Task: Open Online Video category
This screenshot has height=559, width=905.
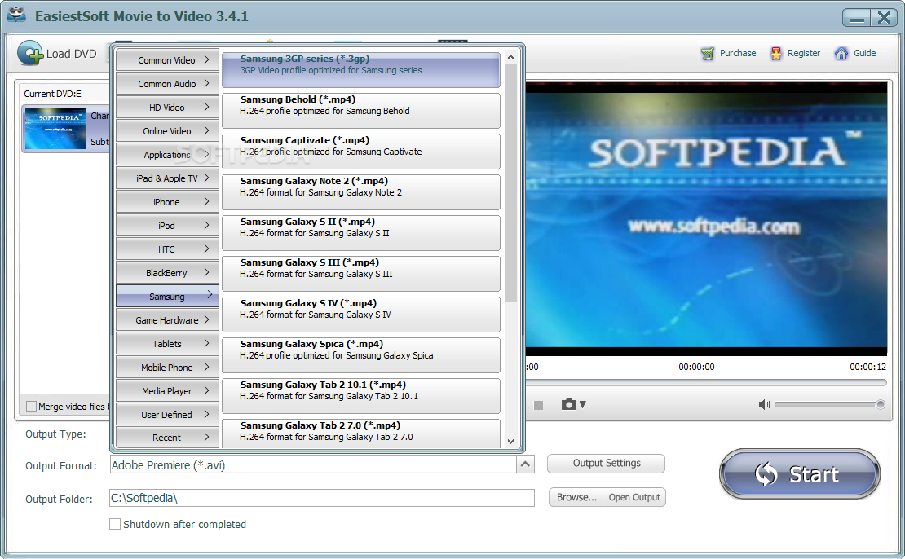Action: coord(167,131)
